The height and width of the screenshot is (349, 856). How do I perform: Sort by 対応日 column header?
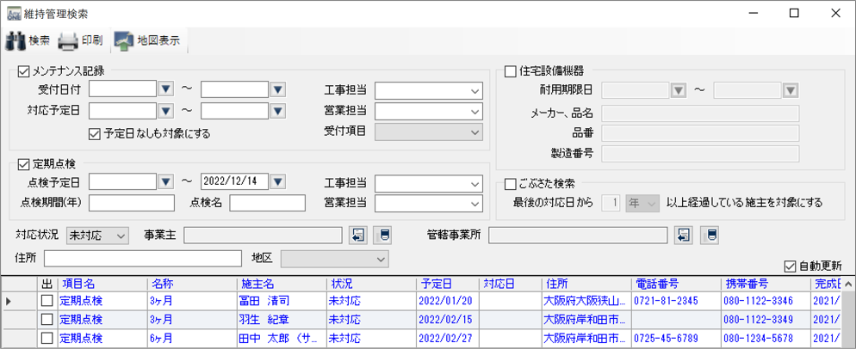tap(511, 285)
